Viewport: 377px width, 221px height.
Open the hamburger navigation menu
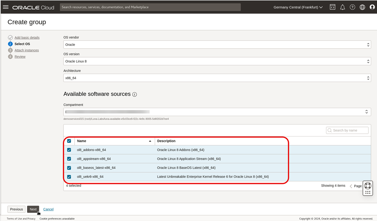[5, 7]
